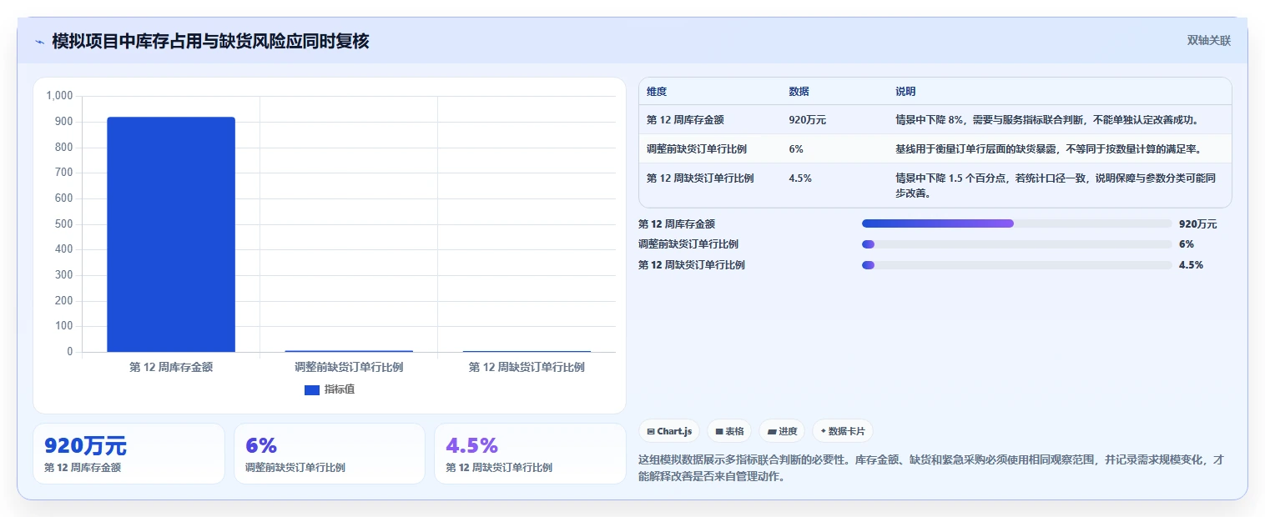1265x517 pixels.
Task: Click the 维度 table column header
Action: 657,91
